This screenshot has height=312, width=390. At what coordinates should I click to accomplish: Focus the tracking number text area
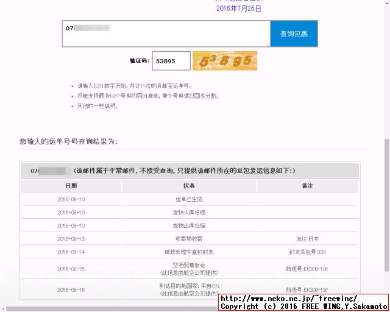pyautogui.click(x=166, y=34)
